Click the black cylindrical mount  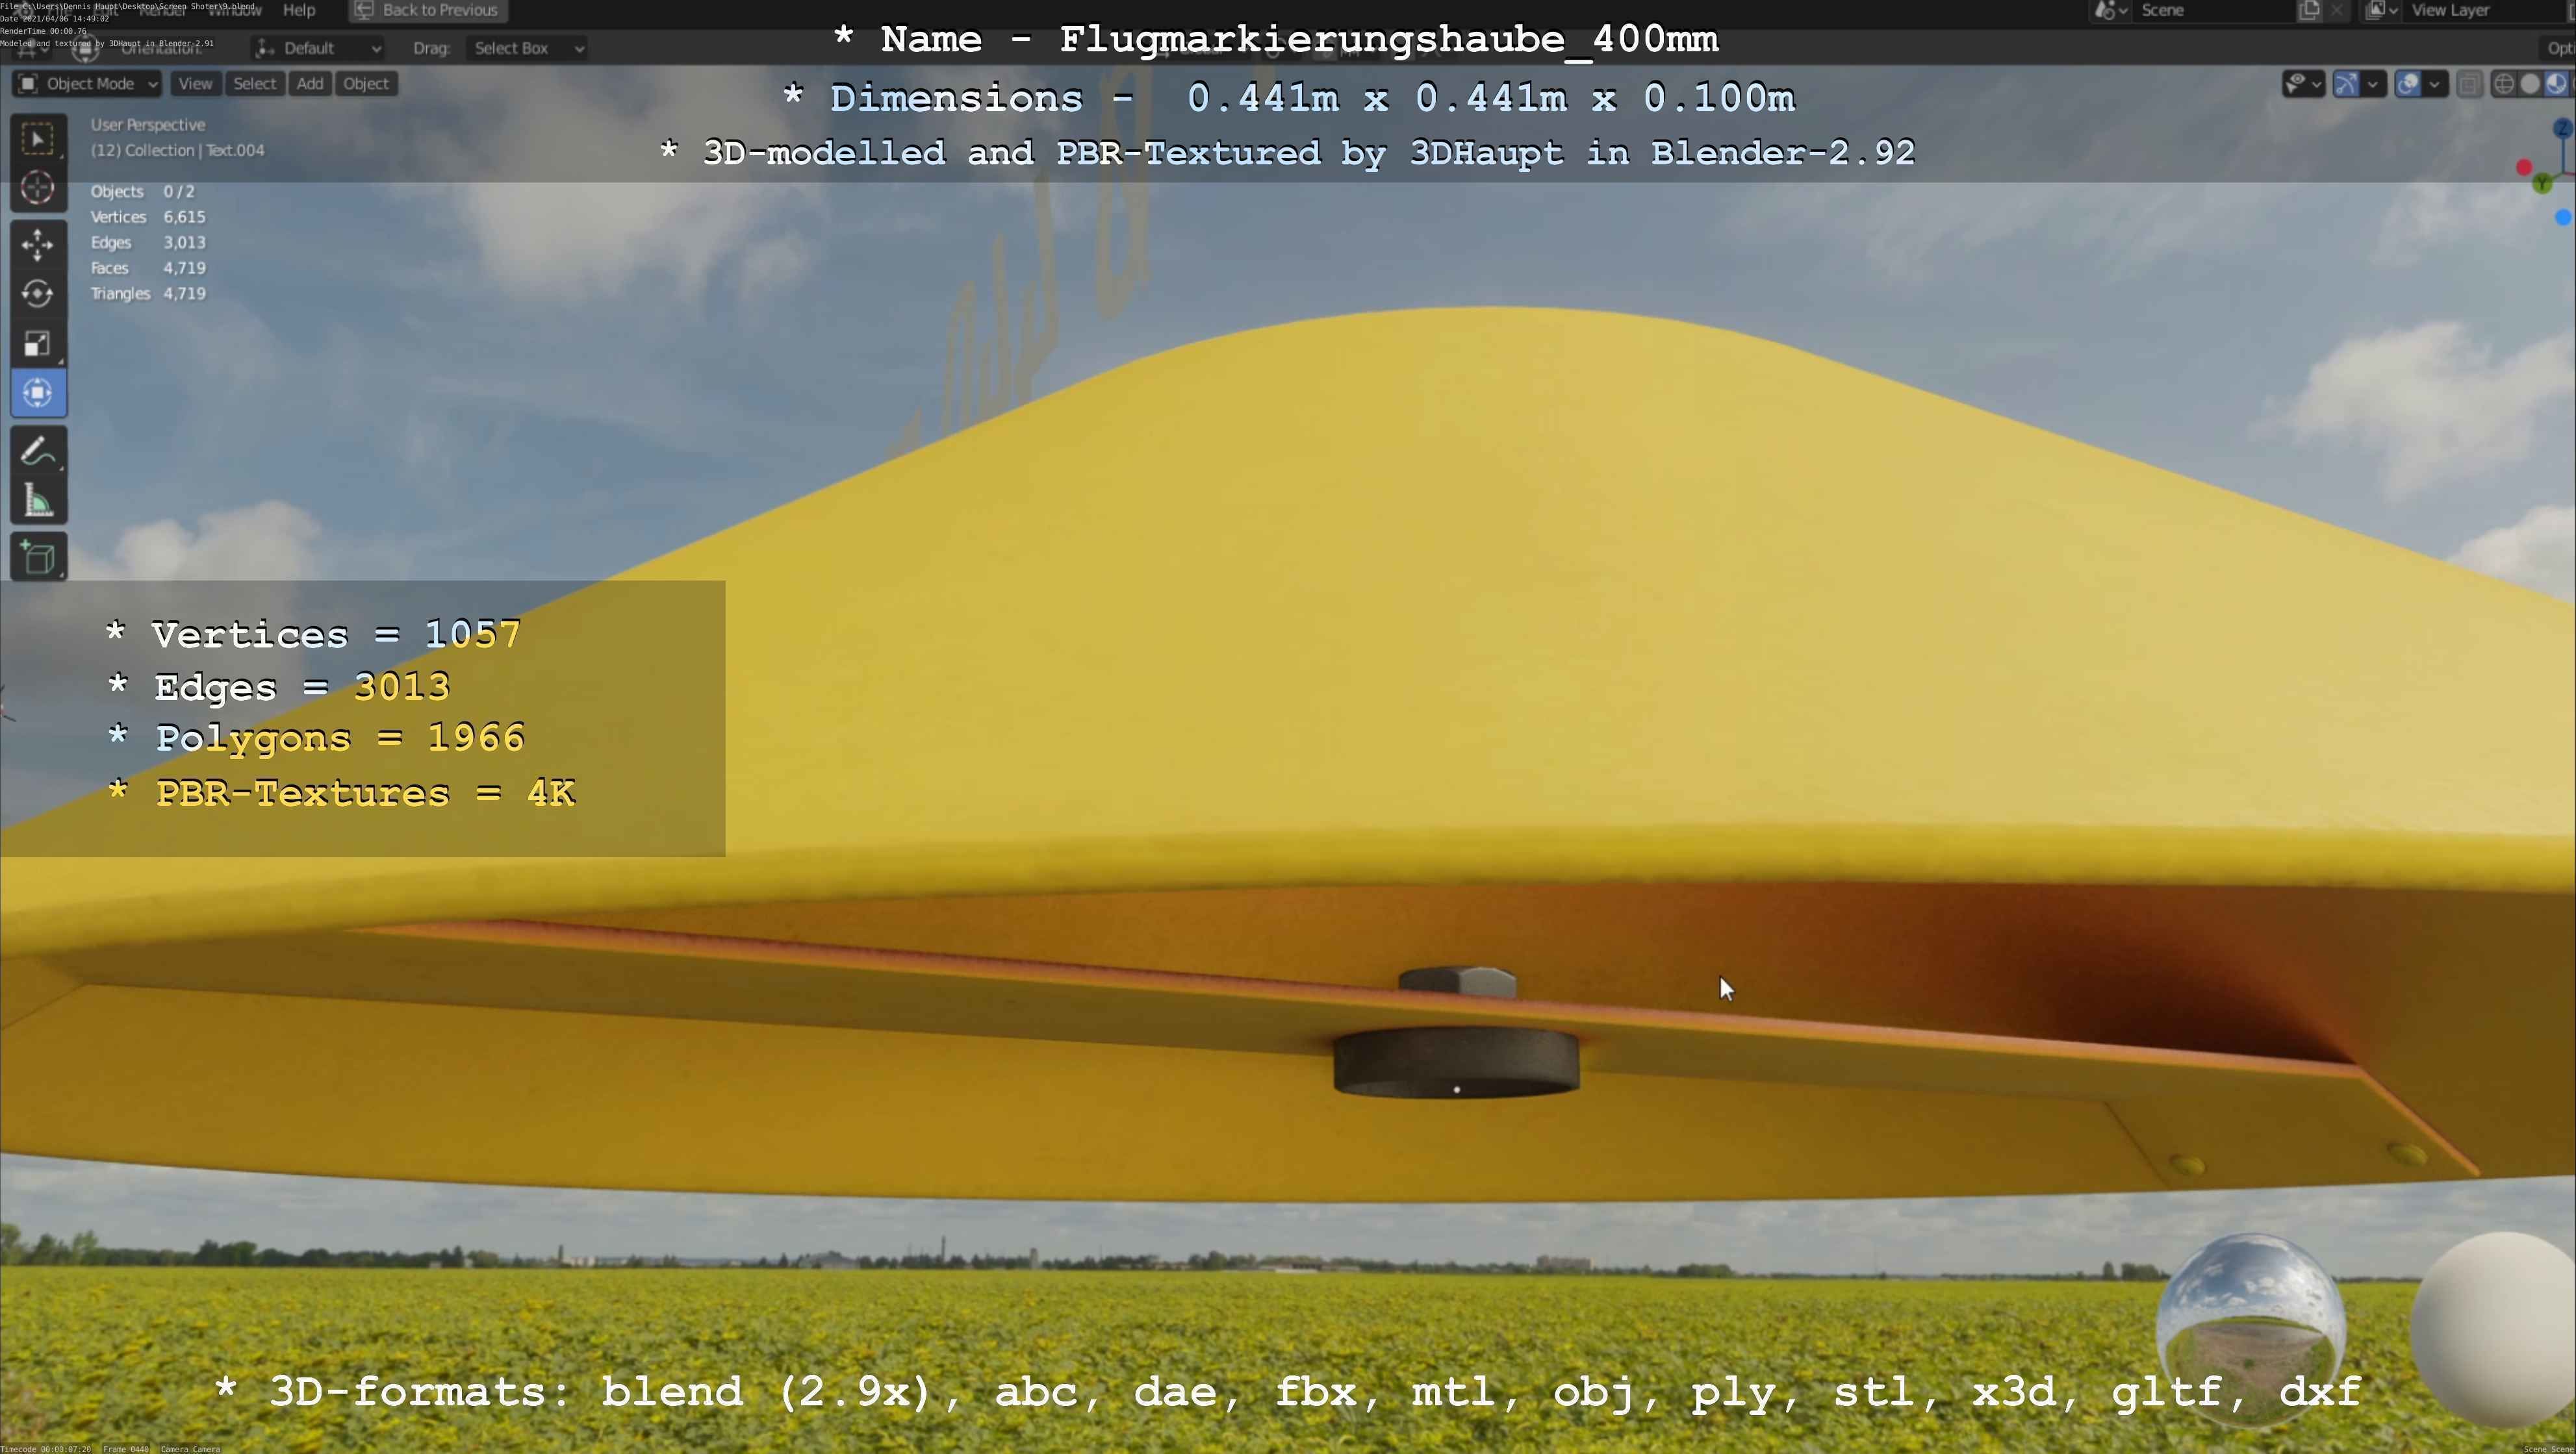coord(1456,1062)
